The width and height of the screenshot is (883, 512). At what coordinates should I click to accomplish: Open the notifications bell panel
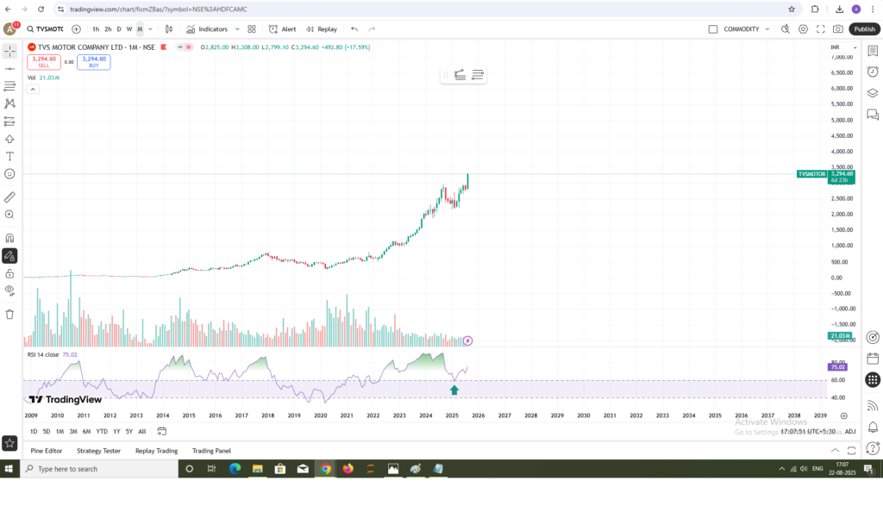(x=873, y=427)
